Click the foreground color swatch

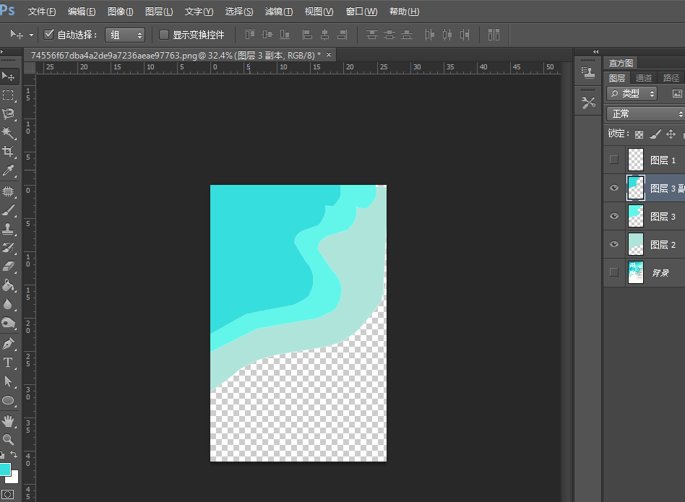[4, 469]
